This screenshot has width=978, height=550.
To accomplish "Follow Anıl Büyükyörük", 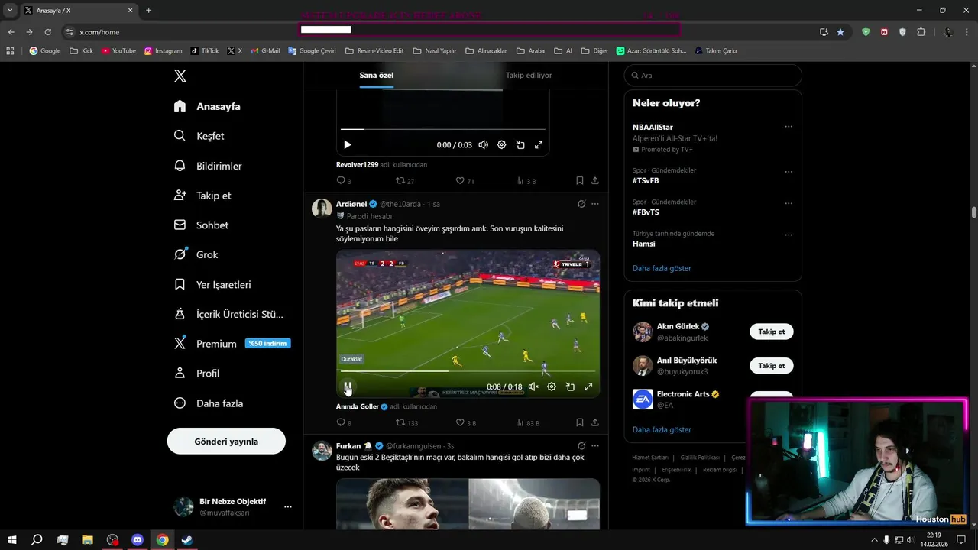I will pos(771,366).
